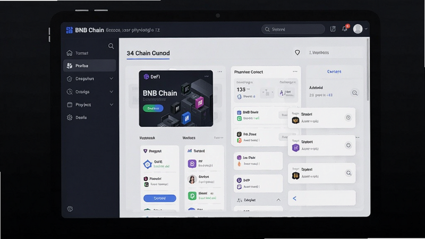Click the sidebar search magnifier icon

point(111,46)
